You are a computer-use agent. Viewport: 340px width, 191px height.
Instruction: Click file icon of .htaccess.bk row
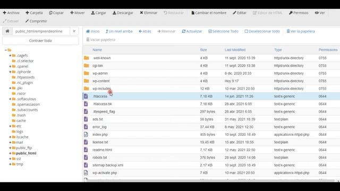pos(86,104)
